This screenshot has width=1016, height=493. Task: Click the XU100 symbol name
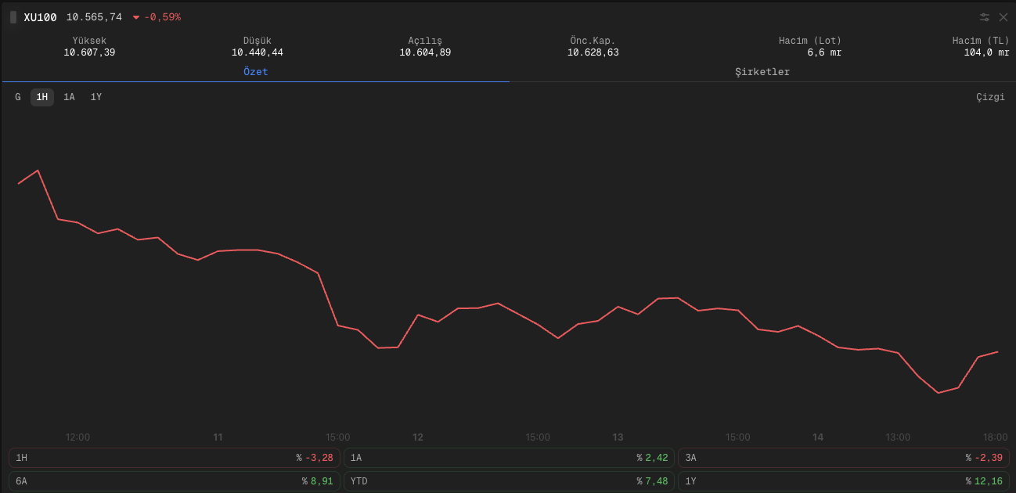coord(40,17)
